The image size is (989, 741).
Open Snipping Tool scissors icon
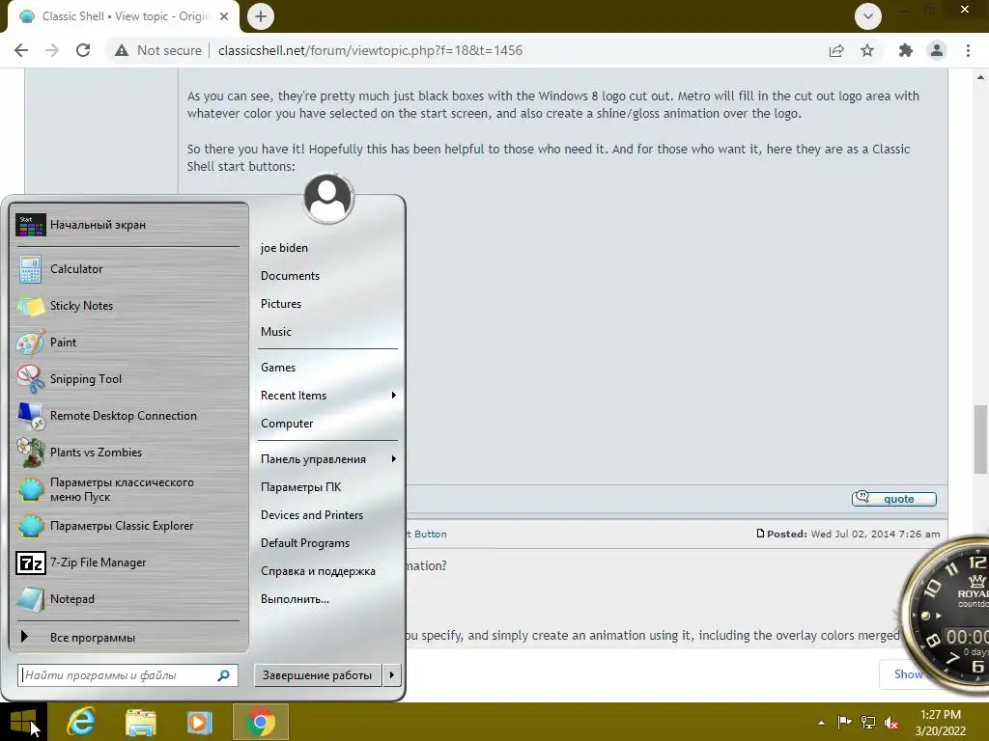pyautogui.click(x=30, y=378)
